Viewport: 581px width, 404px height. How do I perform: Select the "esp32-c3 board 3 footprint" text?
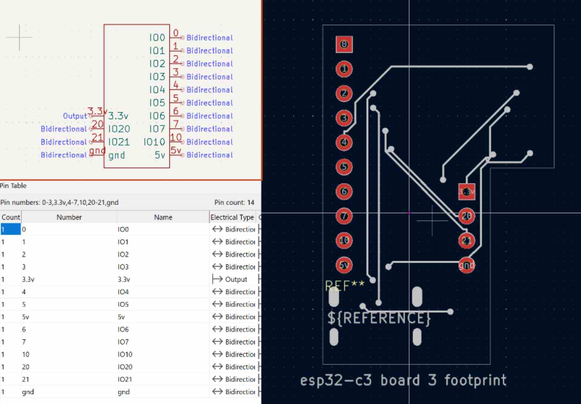click(403, 380)
